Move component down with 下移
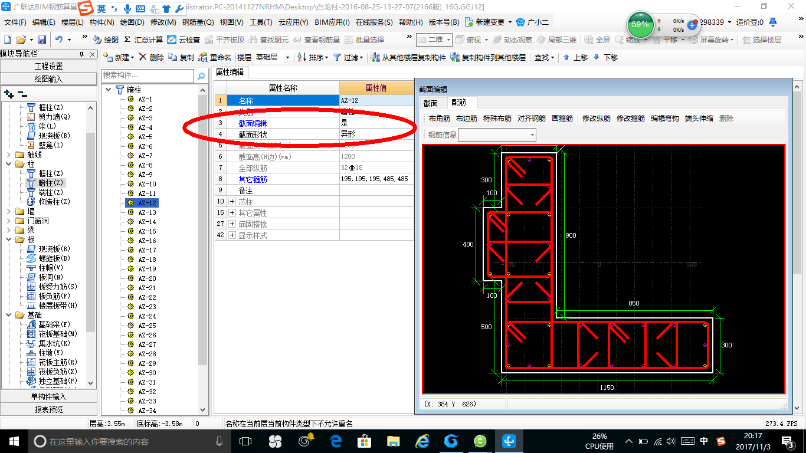Image resolution: width=806 pixels, height=453 pixels. pos(605,57)
